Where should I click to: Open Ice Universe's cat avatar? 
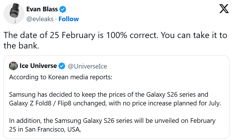point(13,66)
